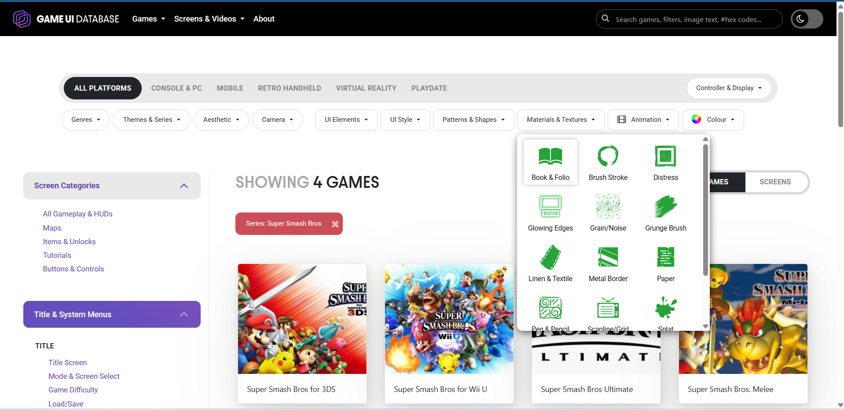This screenshot has height=410, width=844.
Task: Select the Book & Folio texture icon
Action: point(550,156)
